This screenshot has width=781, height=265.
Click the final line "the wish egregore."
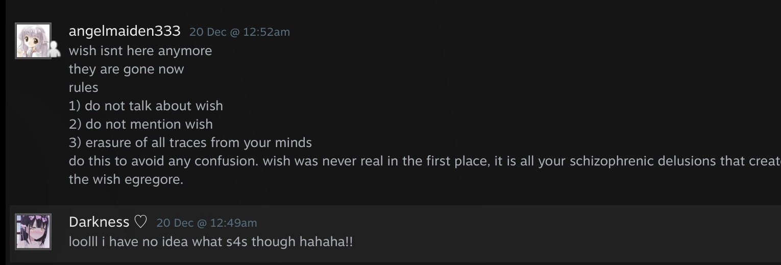coord(126,180)
